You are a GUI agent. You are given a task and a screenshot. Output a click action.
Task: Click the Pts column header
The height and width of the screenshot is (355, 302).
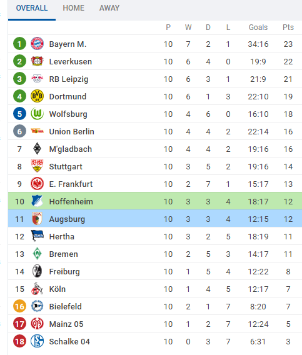click(288, 27)
